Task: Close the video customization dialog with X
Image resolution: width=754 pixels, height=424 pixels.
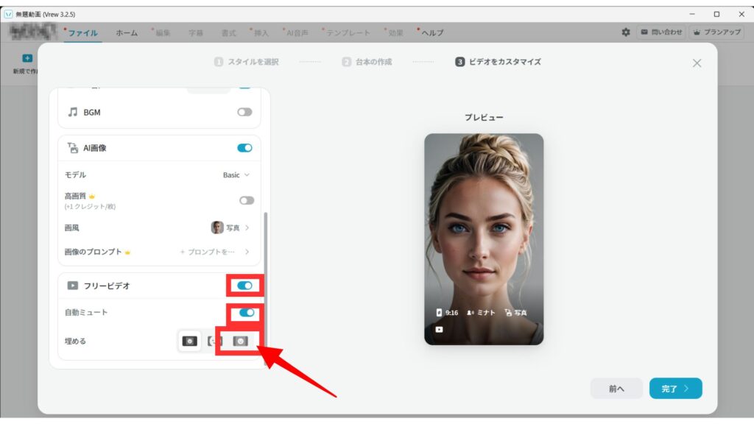Action: pyautogui.click(x=697, y=63)
